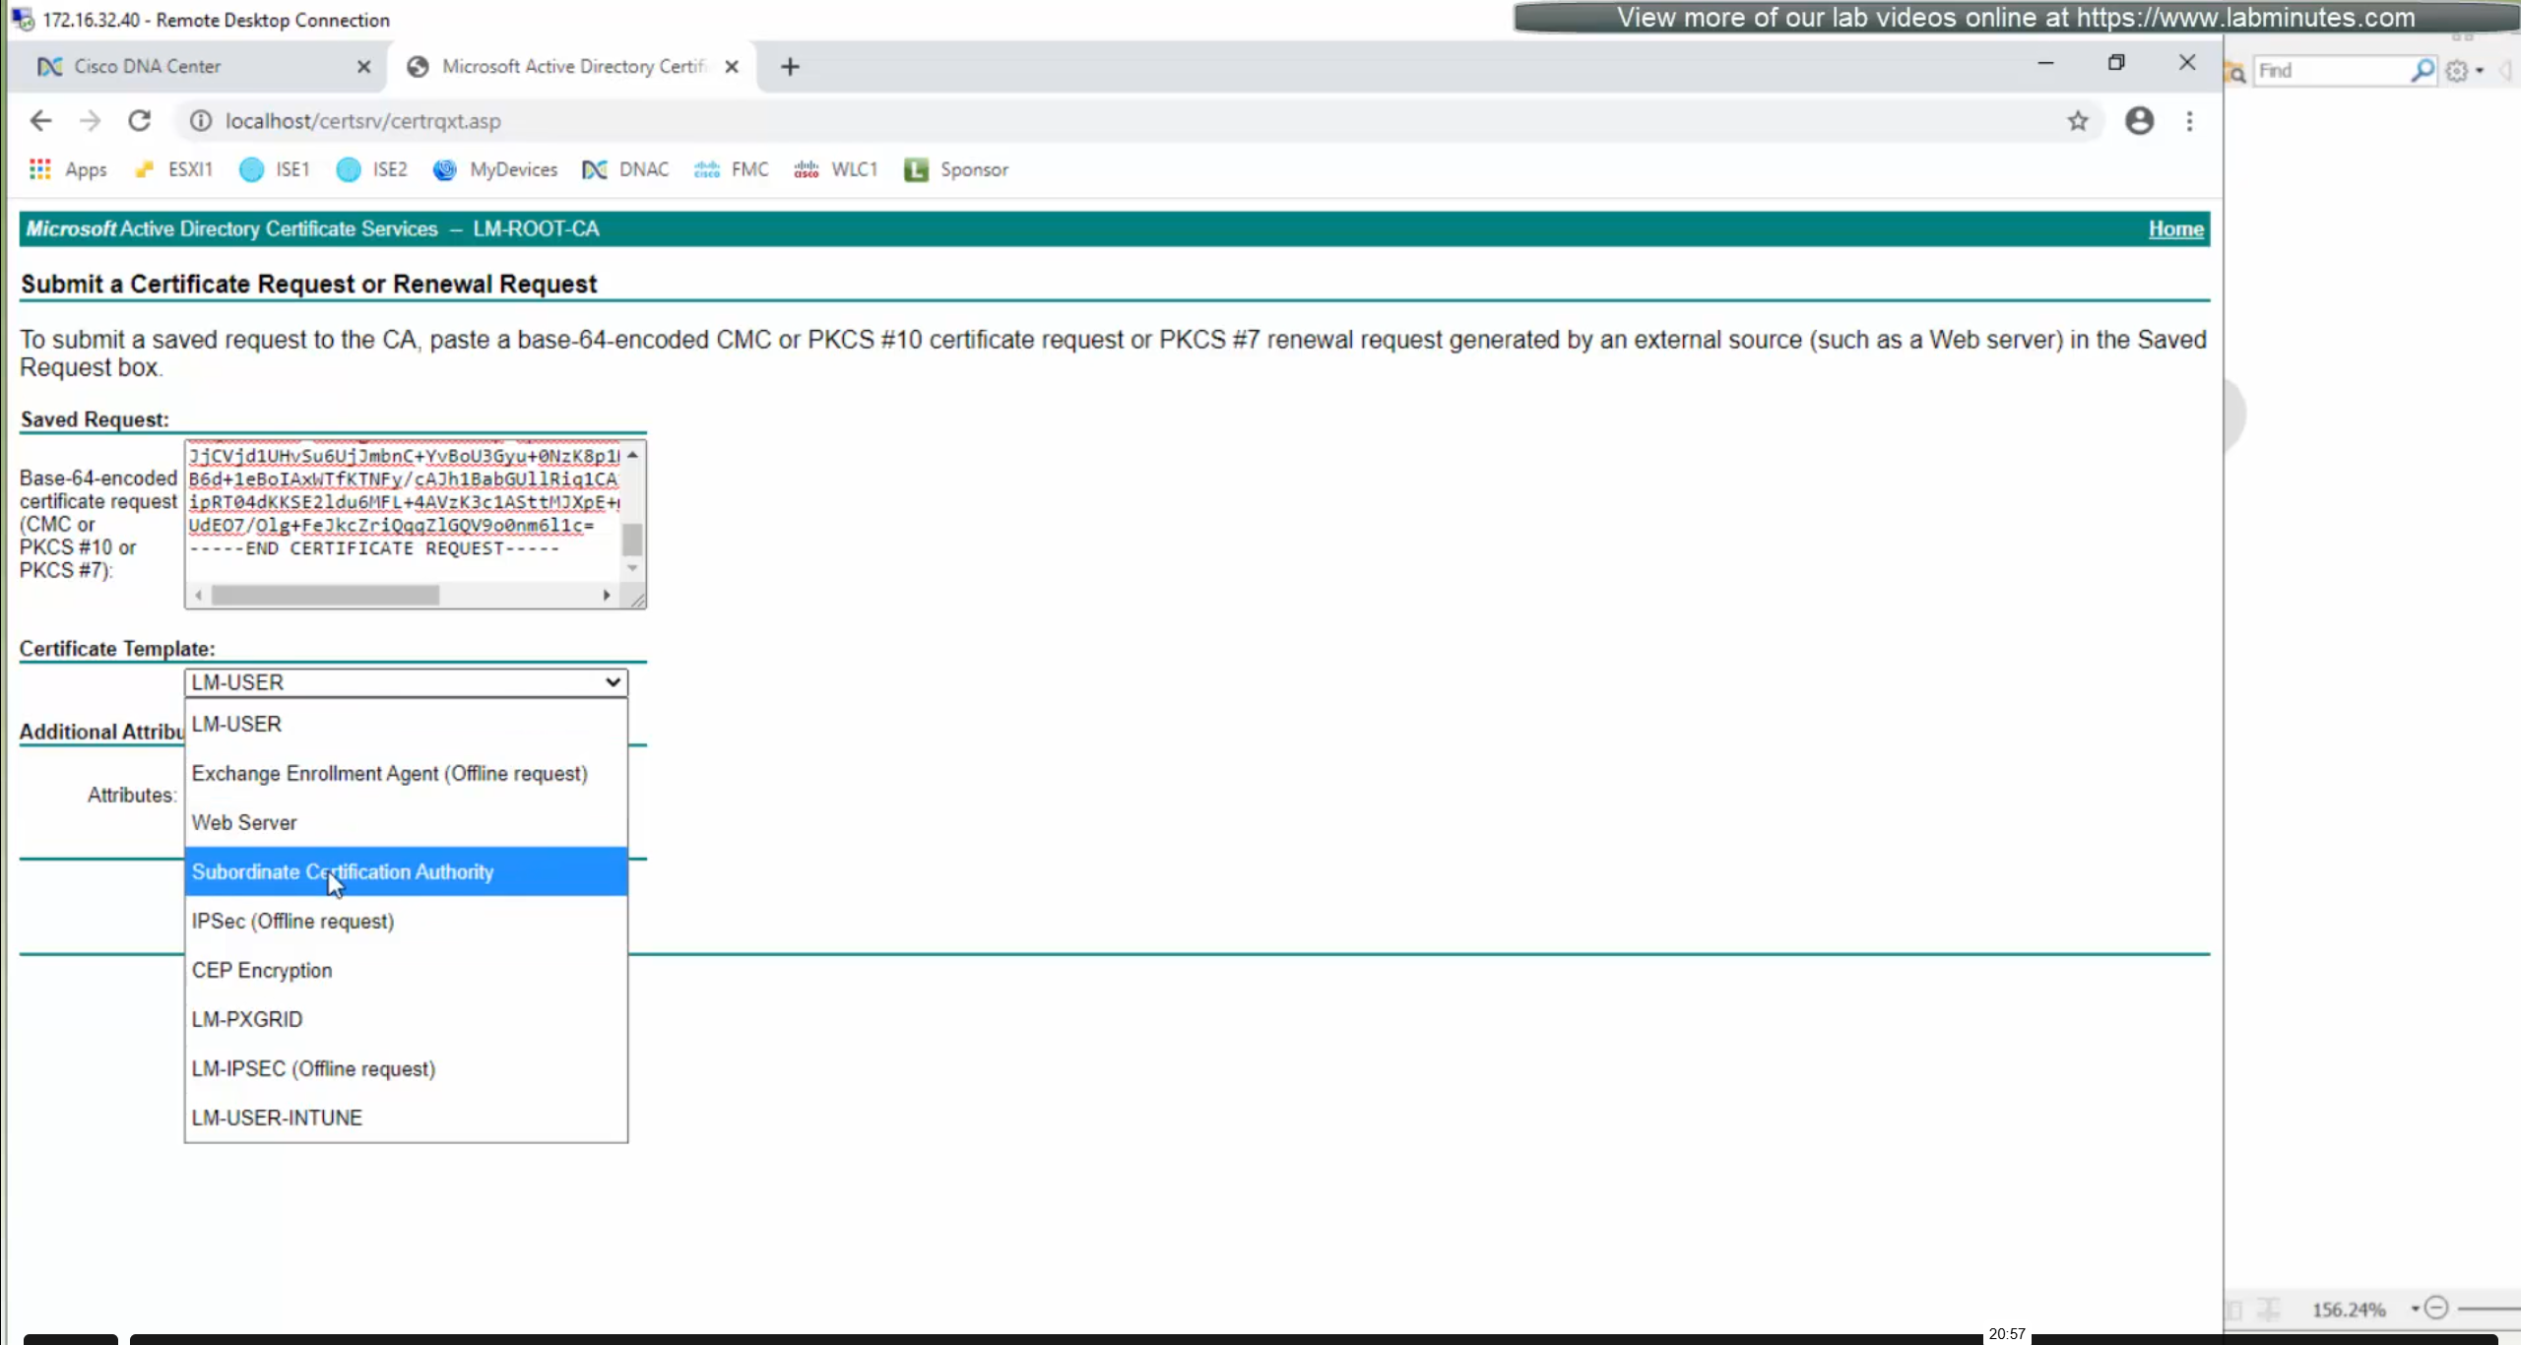Screen dimensions: 2521x1345
Task: Click the Home link
Action: 2175,228
